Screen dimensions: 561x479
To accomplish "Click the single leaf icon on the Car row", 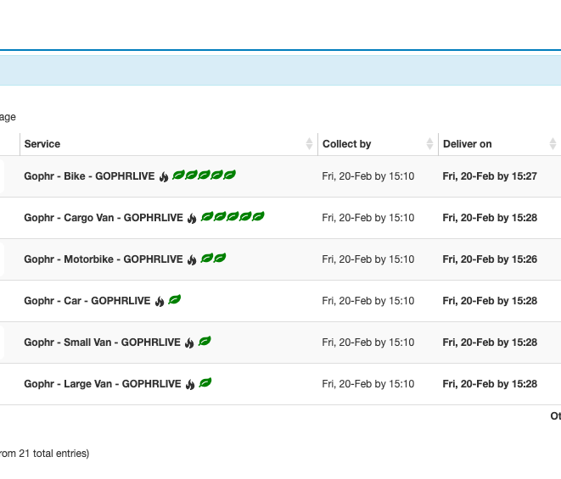I will pos(174,299).
